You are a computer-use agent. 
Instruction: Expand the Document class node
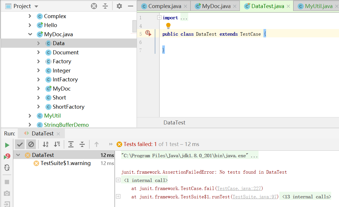pos(39,52)
